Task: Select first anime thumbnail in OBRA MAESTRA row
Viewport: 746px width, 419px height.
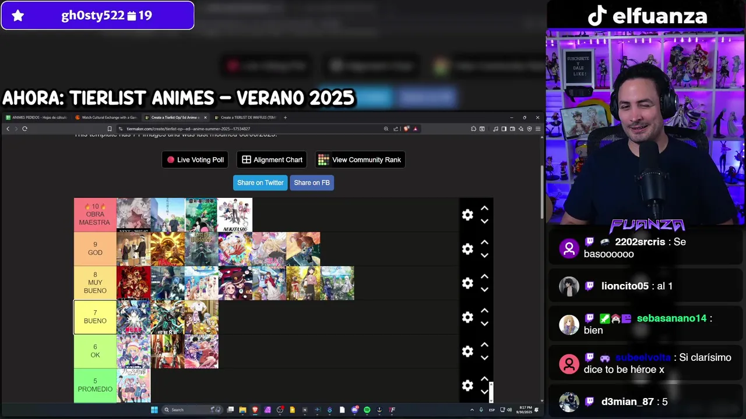Action: (x=133, y=215)
